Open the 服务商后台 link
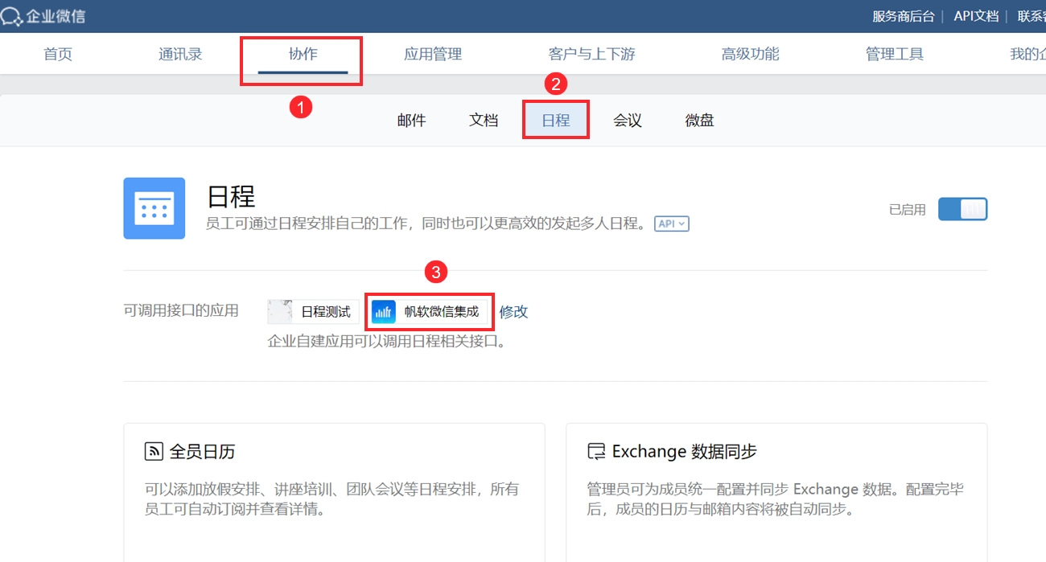The height and width of the screenshot is (562, 1046). click(x=904, y=16)
